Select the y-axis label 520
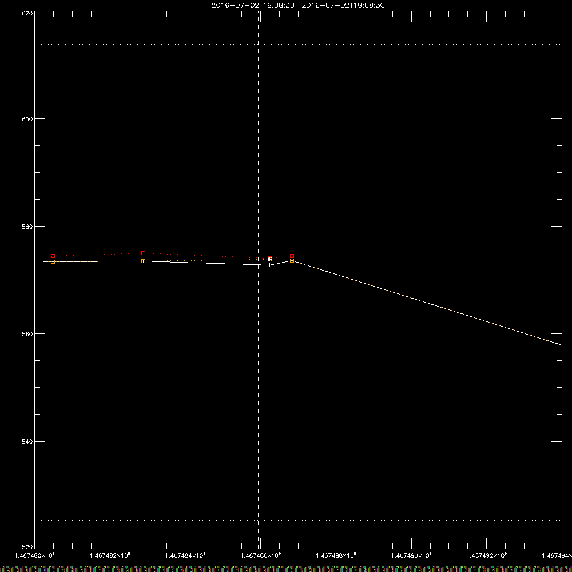 pos(27,547)
